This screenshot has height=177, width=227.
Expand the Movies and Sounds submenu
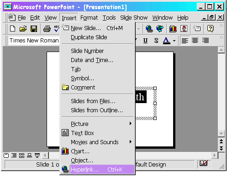pos(97,142)
